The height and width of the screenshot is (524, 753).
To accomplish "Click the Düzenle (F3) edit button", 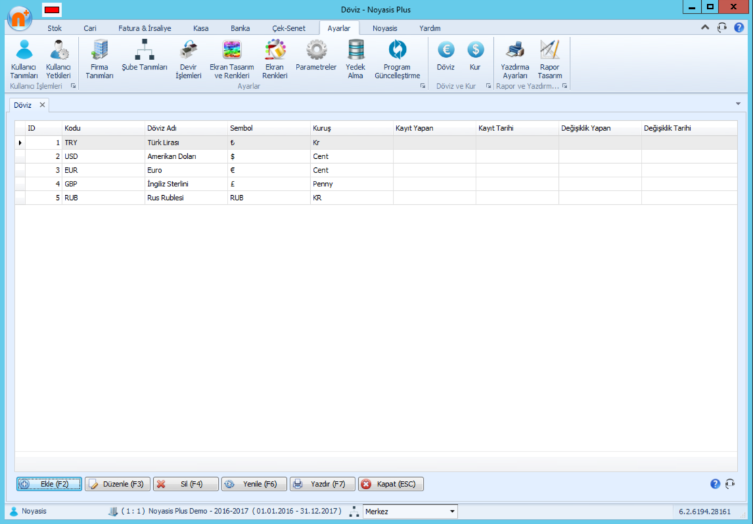I will coord(118,484).
